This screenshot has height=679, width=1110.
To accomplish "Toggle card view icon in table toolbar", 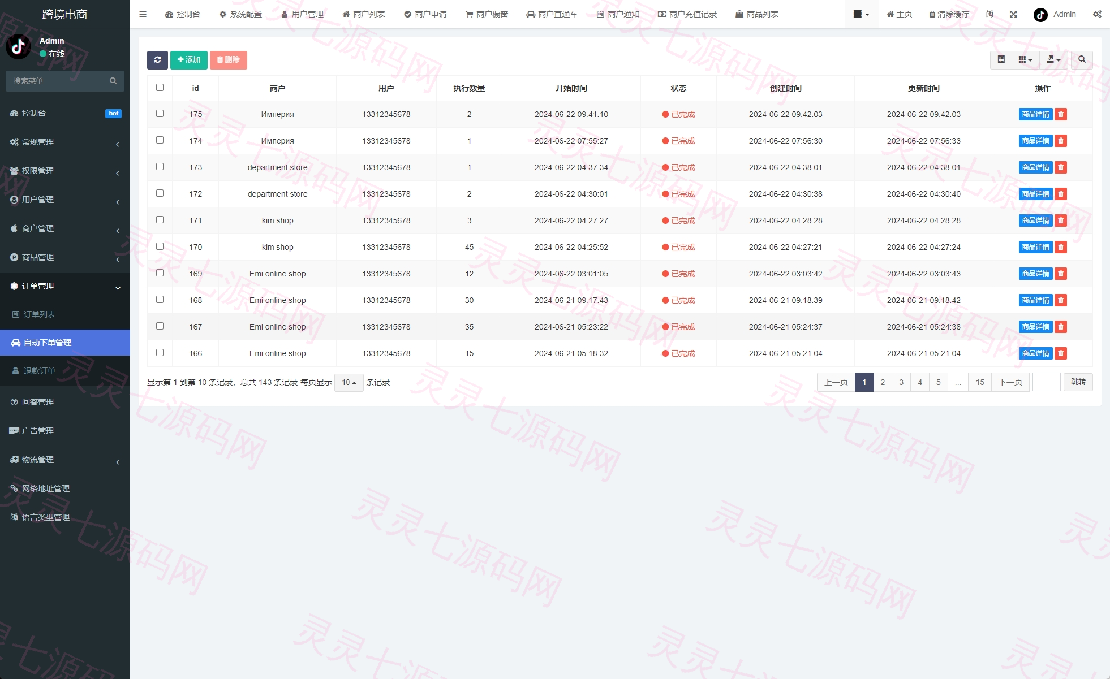I will [x=1001, y=60].
